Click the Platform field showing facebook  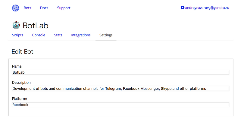click(x=121, y=105)
